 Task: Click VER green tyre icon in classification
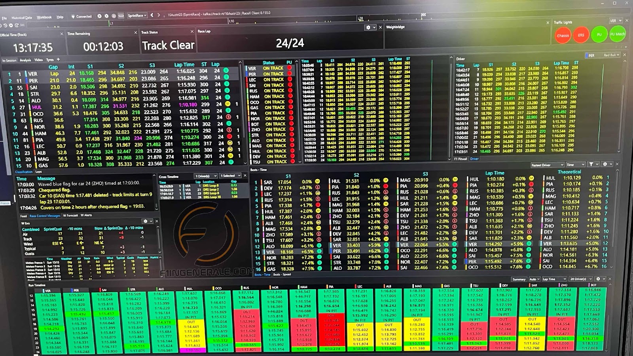(x=226, y=70)
